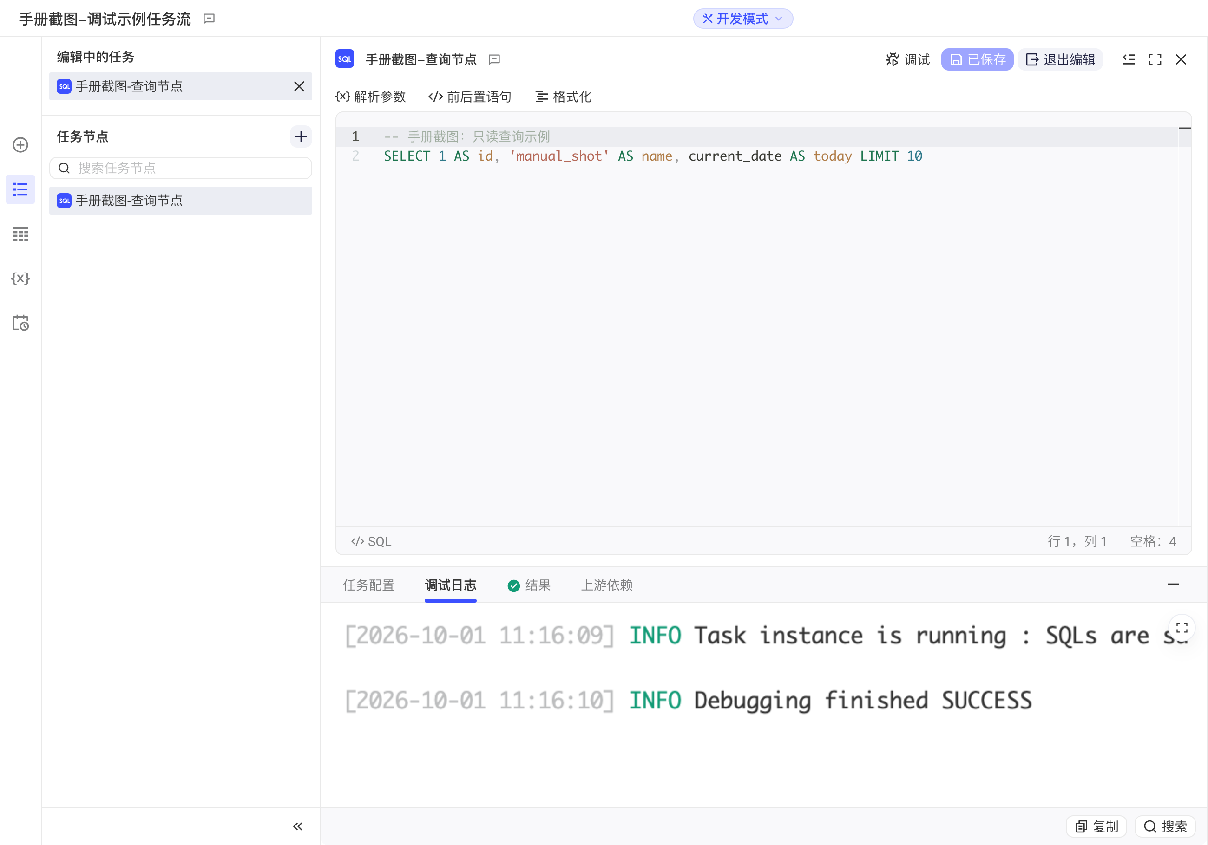
Task: Switch to 任务配置 tab
Action: [369, 585]
